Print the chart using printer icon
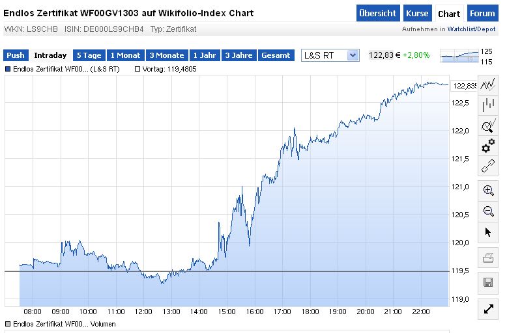The height and width of the screenshot is (333, 507). 488,259
